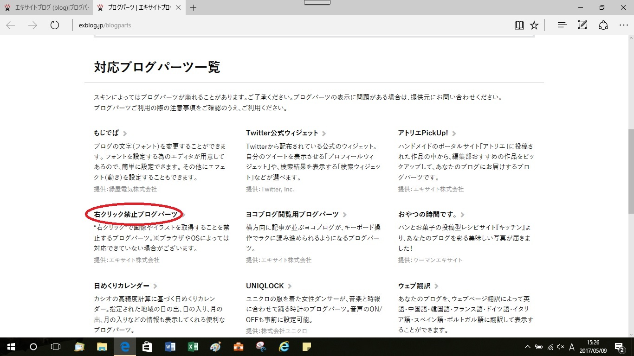Image resolution: width=634 pixels, height=356 pixels.
Task: Open ヨコブログ閲覧用ブログパーツ link
Action: (292, 215)
